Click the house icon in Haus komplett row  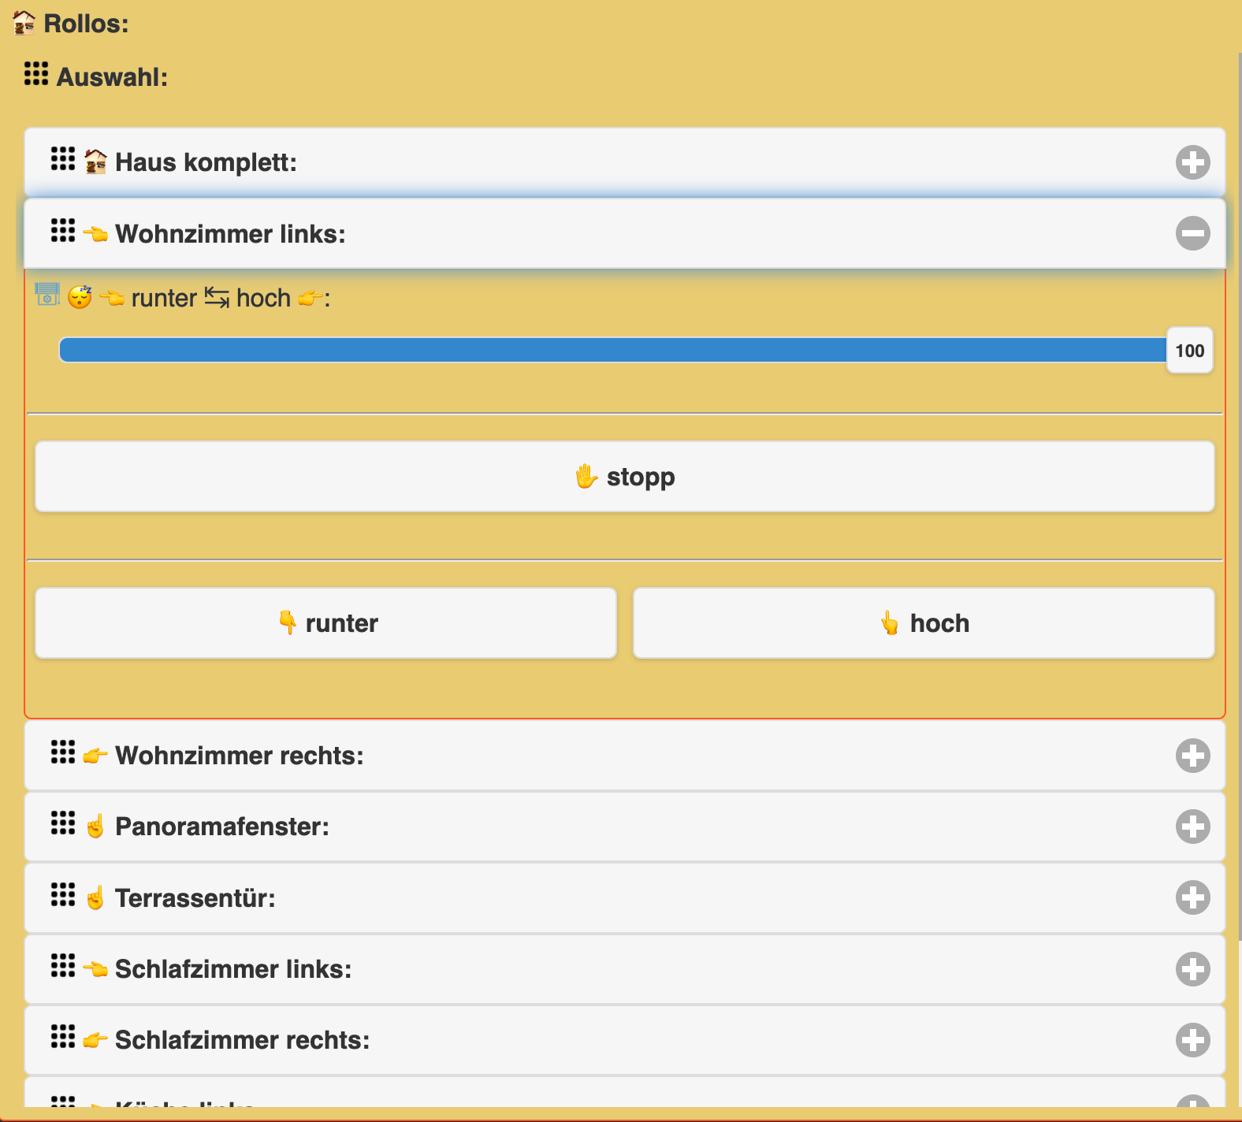[95, 162]
